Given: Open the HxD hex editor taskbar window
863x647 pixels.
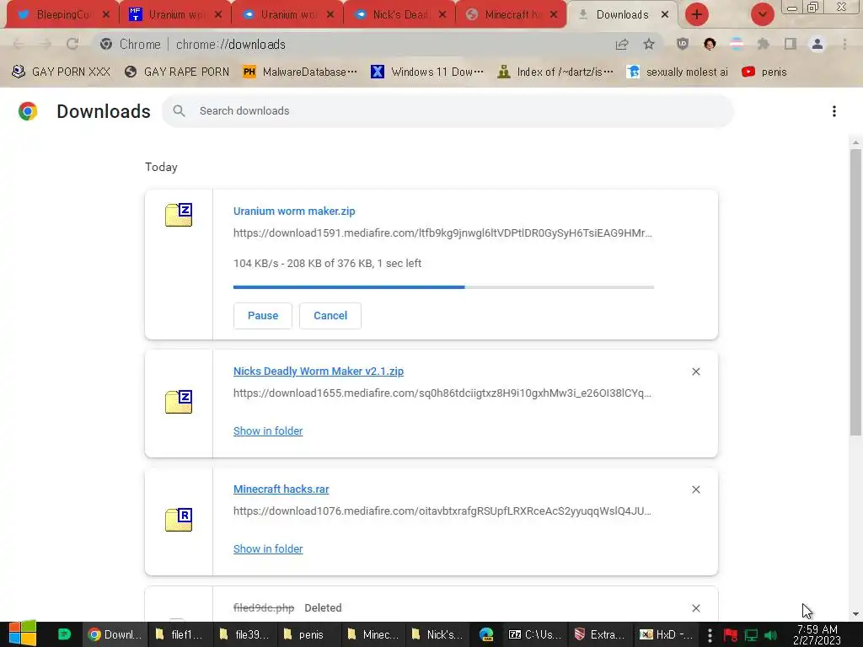Looking at the screenshot, I should click(x=666, y=634).
